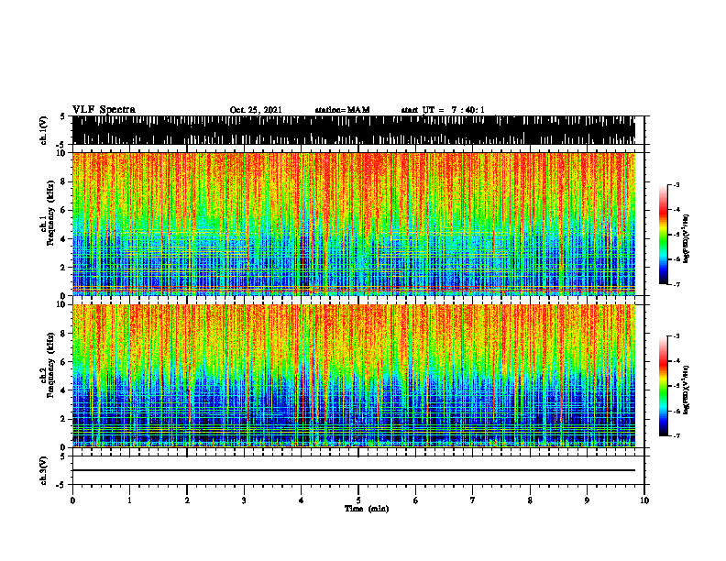Click the ch.1 color scale bar
Image resolution: width=726 pixels, height=561 pixels.
[663, 235]
